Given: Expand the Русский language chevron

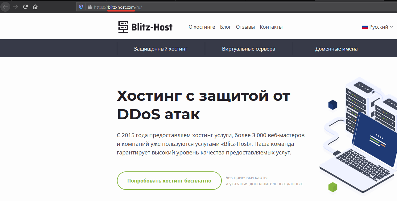Looking at the screenshot, I should [x=391, y=27].
